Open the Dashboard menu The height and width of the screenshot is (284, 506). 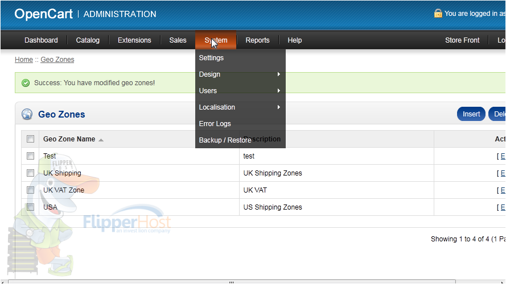tap(41, 40)
